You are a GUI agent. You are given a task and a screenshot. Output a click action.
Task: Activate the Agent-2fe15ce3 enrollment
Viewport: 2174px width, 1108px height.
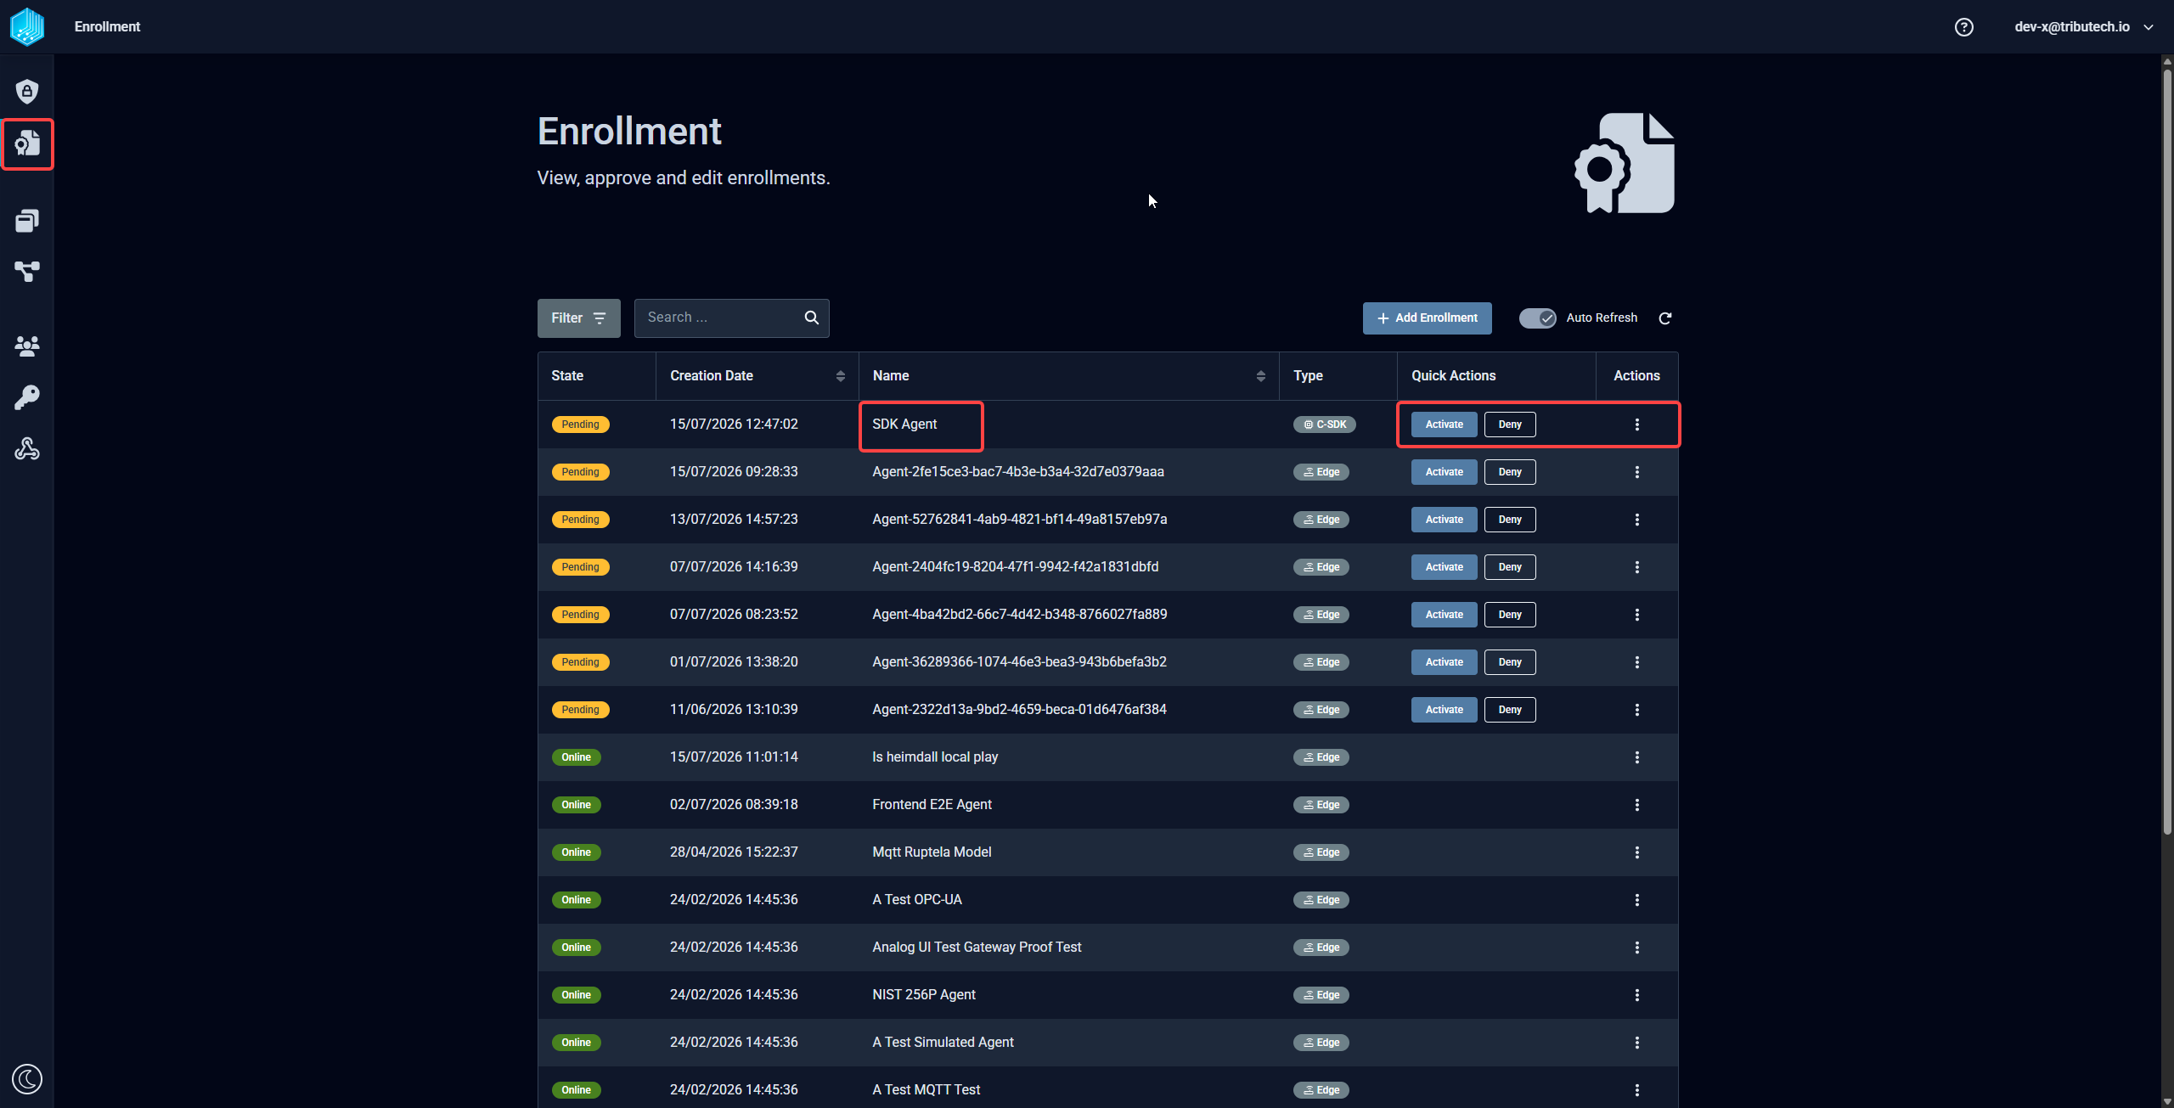pos(1445,472)
